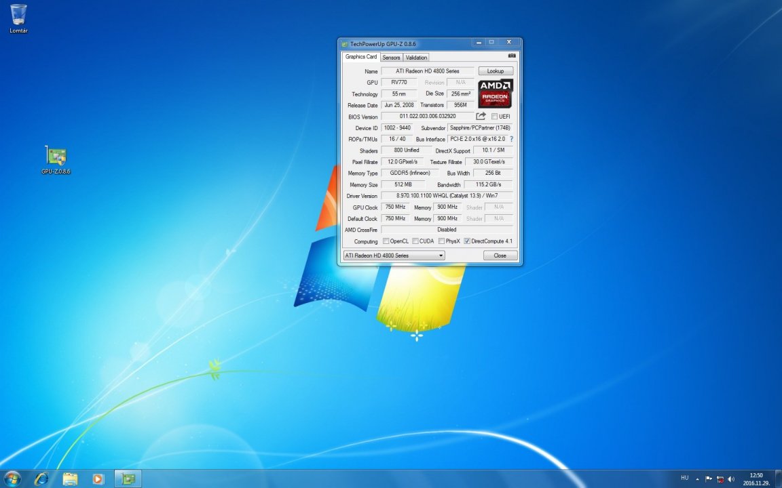Click the volume speaker icon in system tray

(730, 479)
